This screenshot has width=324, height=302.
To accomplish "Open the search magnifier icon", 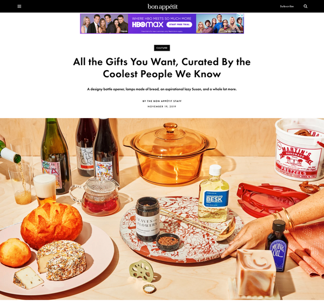I will 306,6.
